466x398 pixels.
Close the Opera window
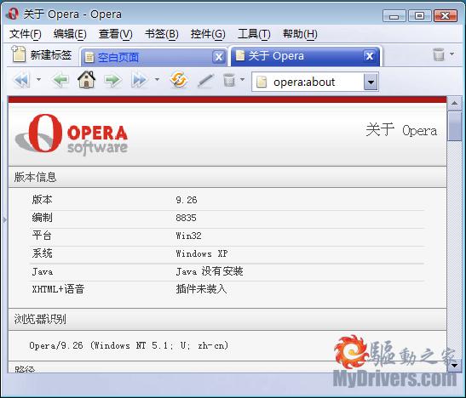[446, 15]
